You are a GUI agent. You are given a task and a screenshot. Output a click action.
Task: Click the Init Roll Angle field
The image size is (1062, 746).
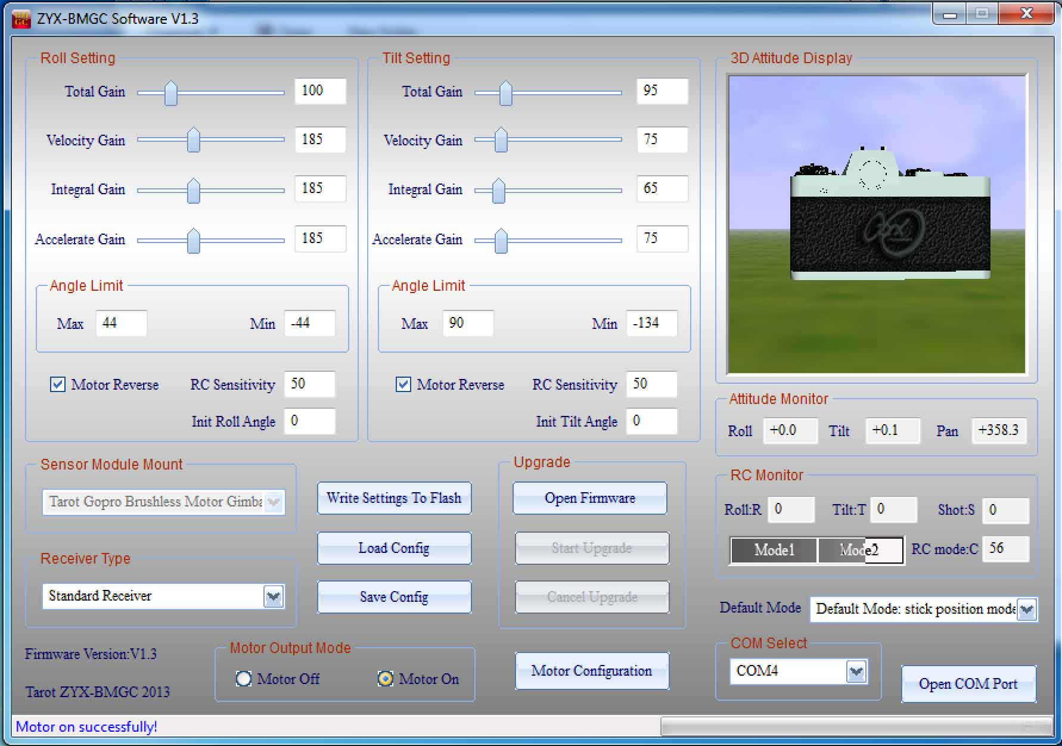310,421
